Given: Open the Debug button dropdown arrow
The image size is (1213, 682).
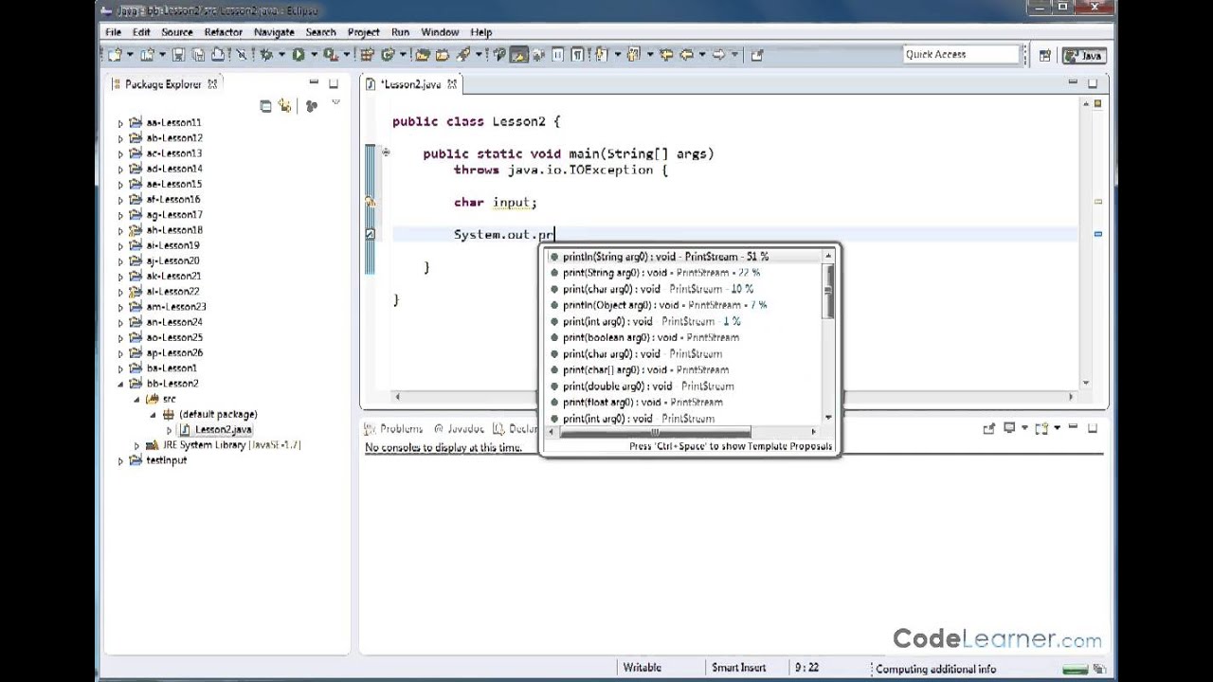Looking at the screenshot, I should [x=281, y=55].
